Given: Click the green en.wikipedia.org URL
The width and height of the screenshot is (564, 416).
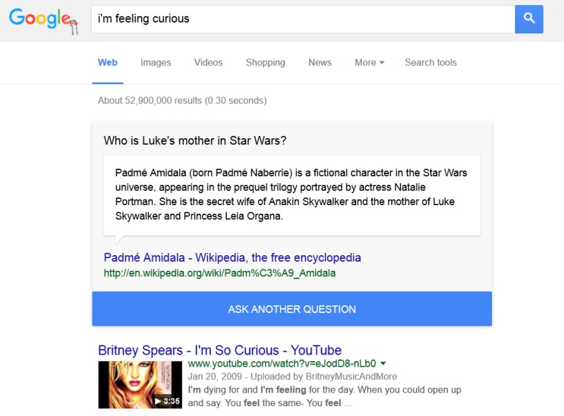Looking at the screenshot, I should pyautogui.click(x=219, y=273).
